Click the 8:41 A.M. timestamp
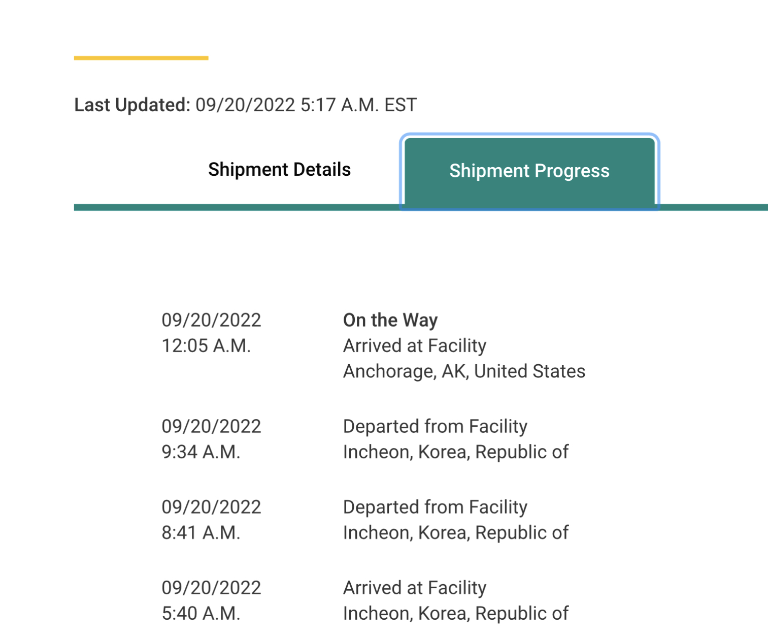 coord(201,533)
